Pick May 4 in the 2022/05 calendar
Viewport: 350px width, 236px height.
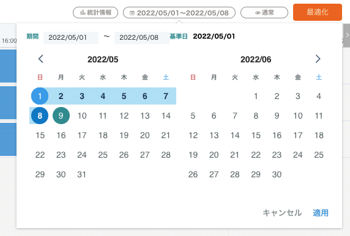click(x=103, y=96)
